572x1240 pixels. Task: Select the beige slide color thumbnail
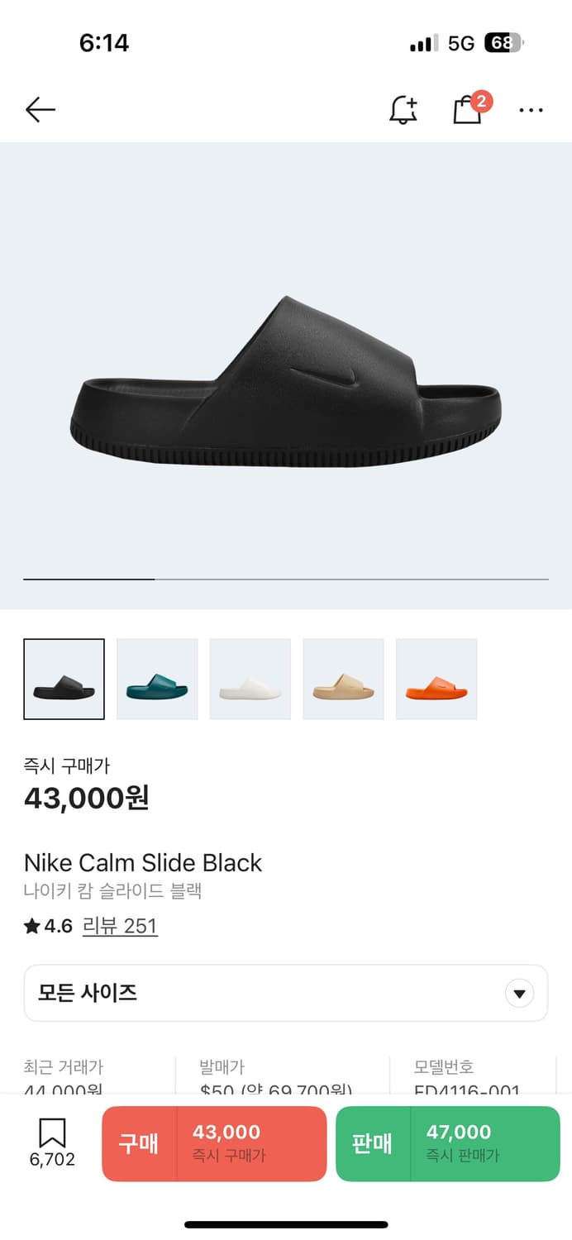click(343, 679)
